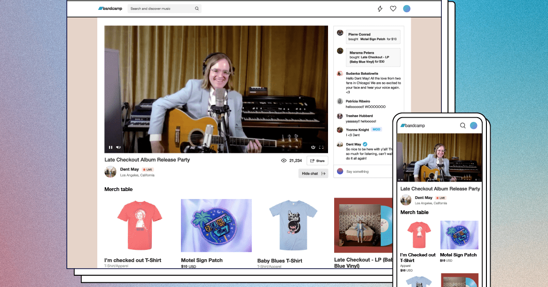The width and height of the screenshot is (548, 287).
Task: Open the Motel Sign Patch title link on desktop
Action: 202,260
